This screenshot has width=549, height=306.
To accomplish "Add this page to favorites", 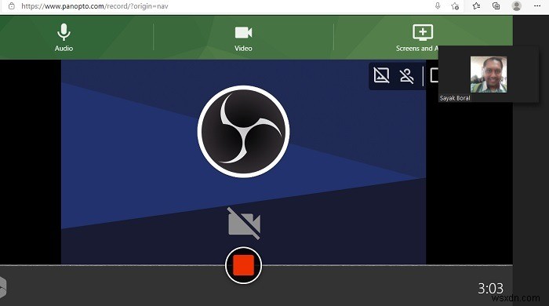I will [455, 6].
